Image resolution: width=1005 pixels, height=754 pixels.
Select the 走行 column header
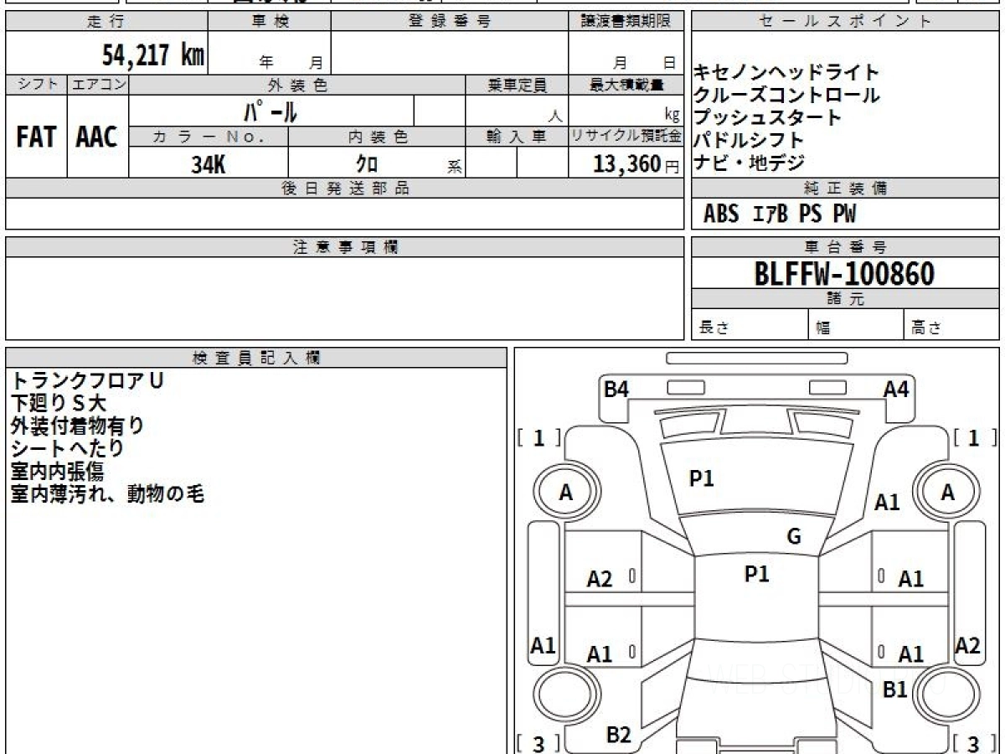click(x=106, y=22)
